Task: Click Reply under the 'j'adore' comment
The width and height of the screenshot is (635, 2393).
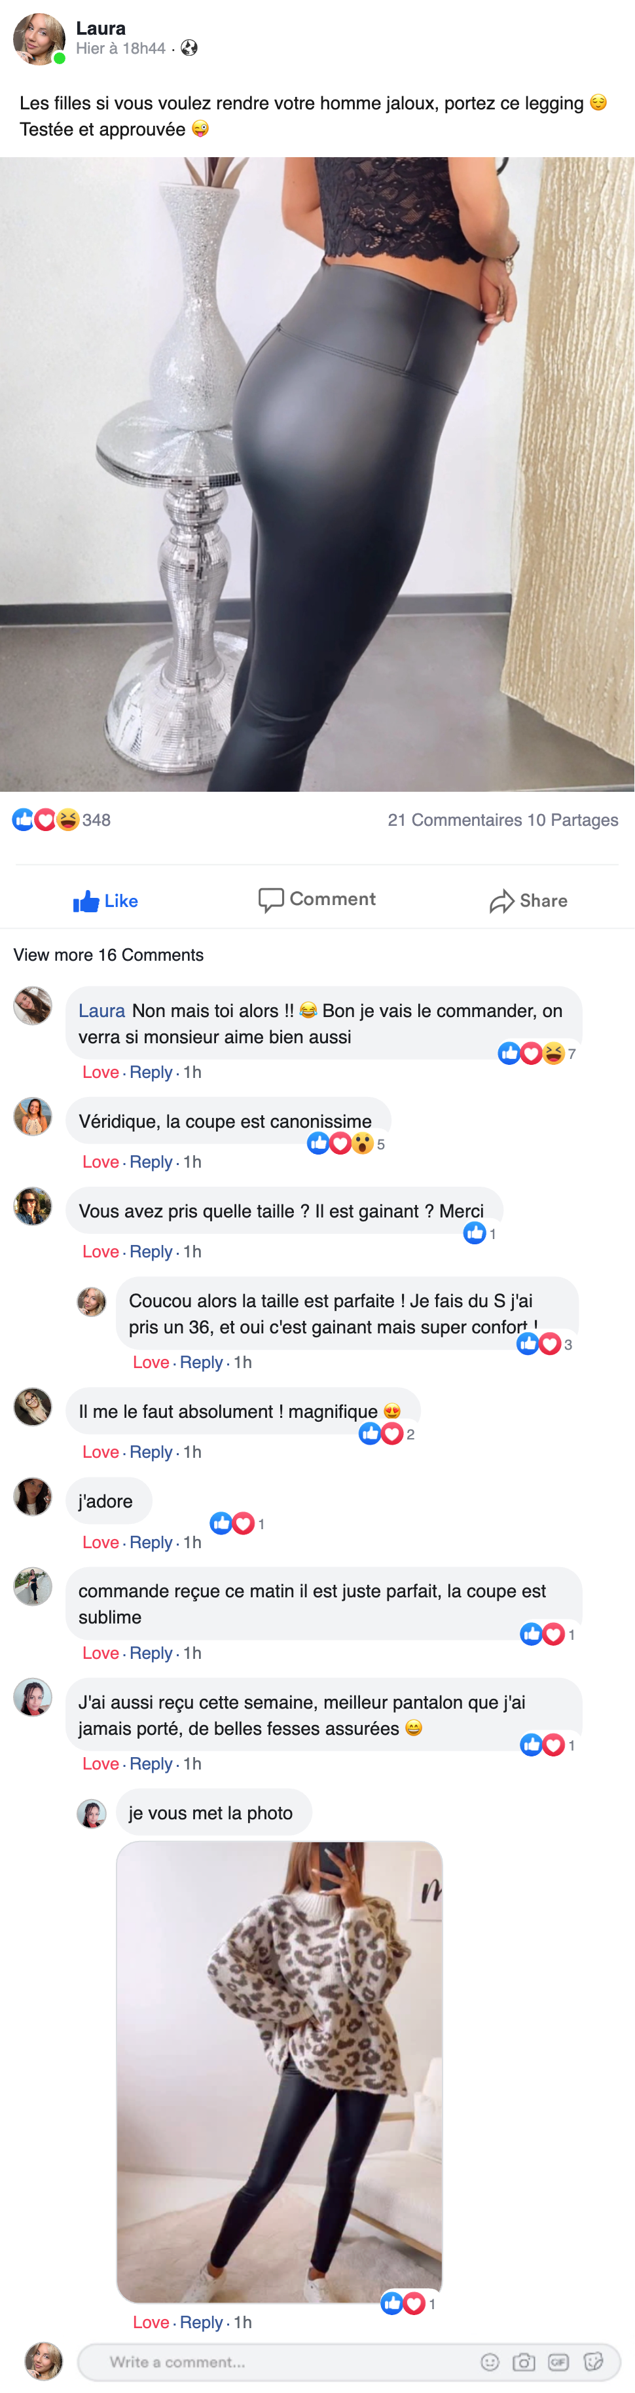Action: point(151,1542)
